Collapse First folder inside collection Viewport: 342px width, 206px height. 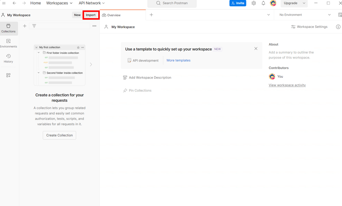pyautogui.click(x=39, y=53)
